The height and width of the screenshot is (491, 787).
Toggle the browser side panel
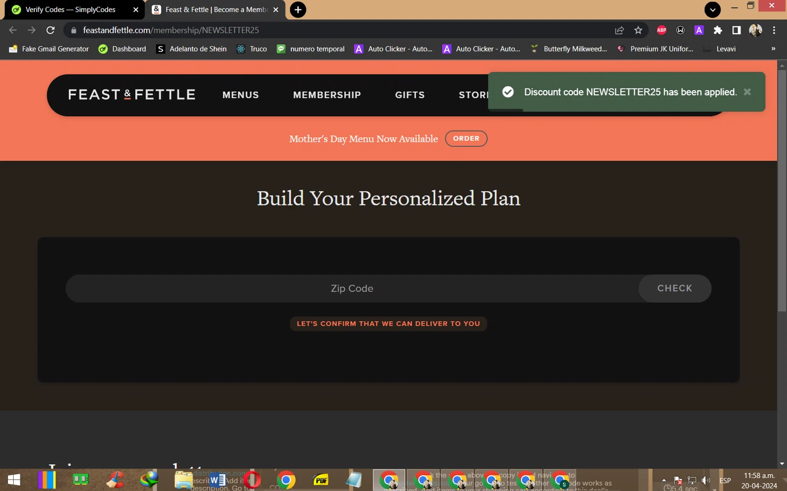point(737,30)
